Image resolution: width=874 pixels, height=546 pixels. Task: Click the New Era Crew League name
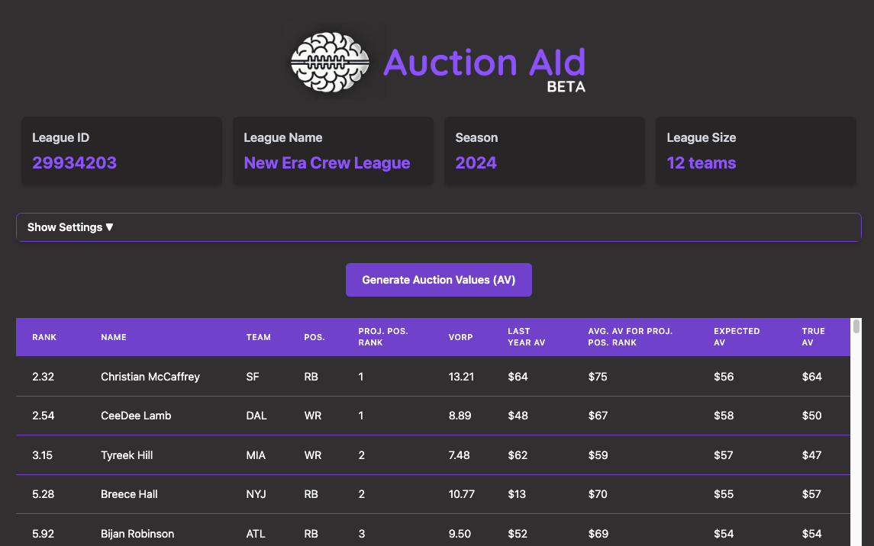[327, 162]
